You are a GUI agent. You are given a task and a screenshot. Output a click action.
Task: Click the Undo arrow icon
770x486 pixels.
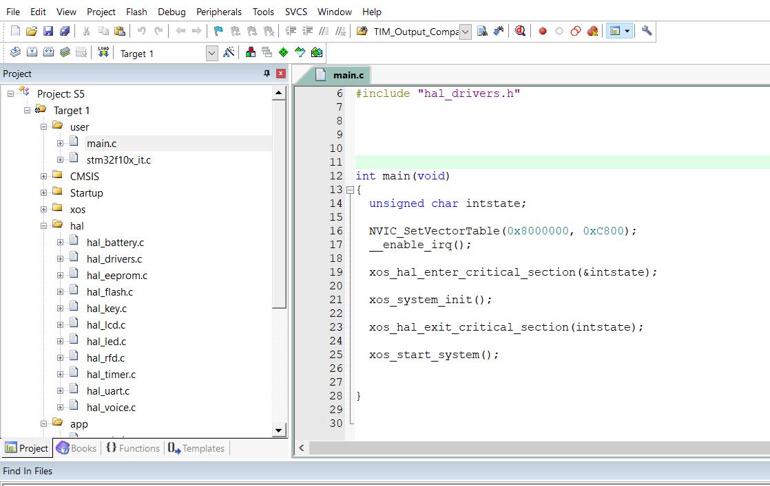tap(141, 32)
